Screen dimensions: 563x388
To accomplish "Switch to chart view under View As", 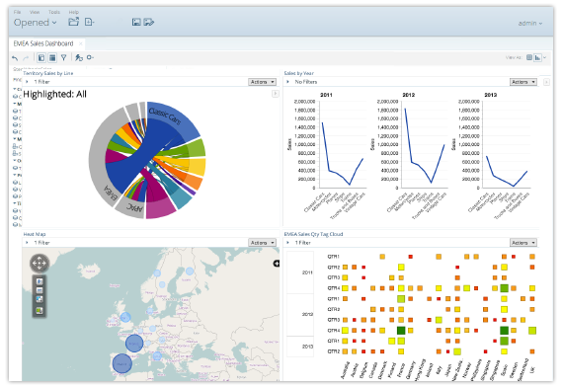I will click(x=537, y=57).
